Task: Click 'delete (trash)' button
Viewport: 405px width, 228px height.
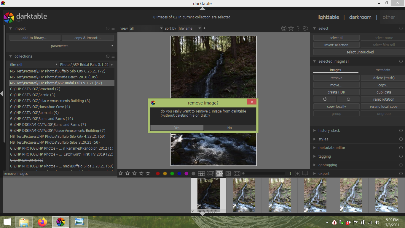Action: point(384,78)
